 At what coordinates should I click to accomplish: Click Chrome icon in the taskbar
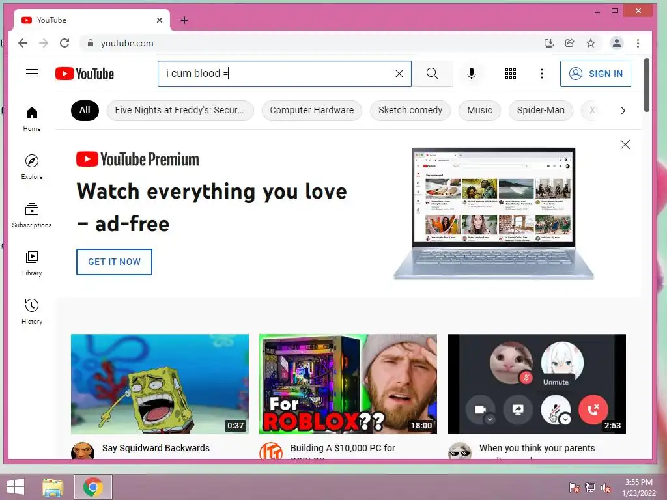(x=93, y=487)
